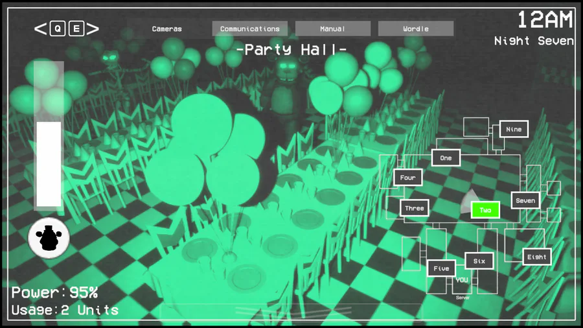Screen dimensions: 583x328
Task: Select camera Two on the map
Action: [485, 210]
